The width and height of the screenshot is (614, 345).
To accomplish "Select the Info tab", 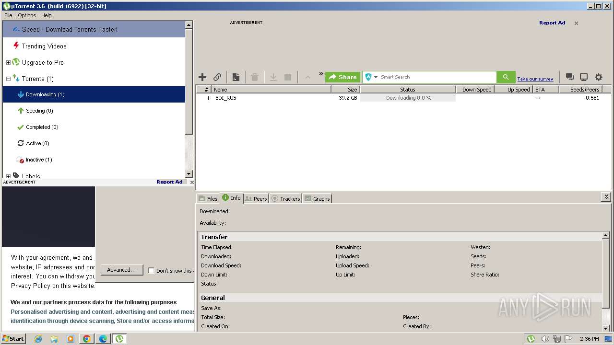I will pos(232,198).
